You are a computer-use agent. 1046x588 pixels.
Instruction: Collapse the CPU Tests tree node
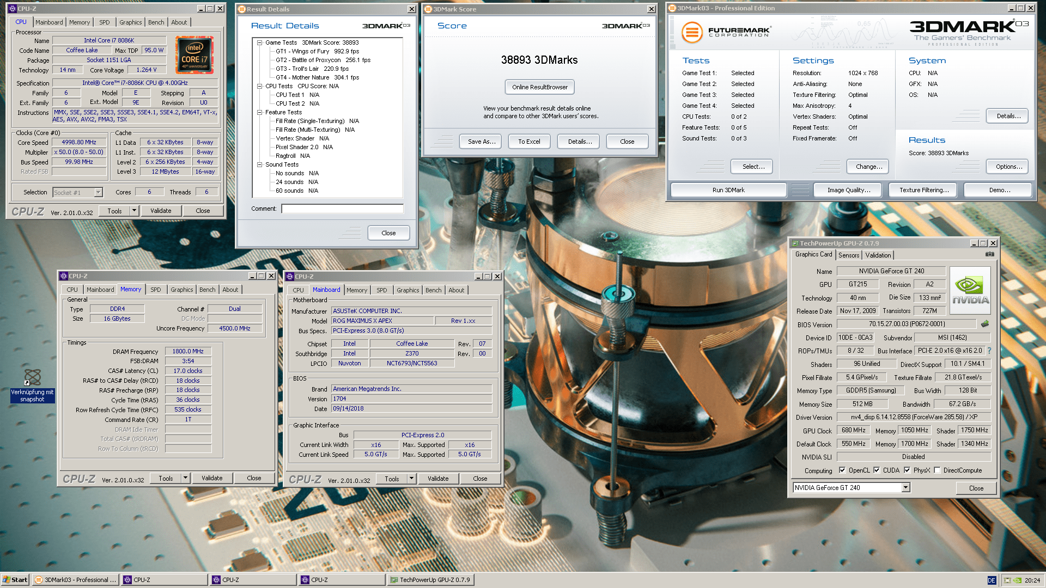coord(260,86)
